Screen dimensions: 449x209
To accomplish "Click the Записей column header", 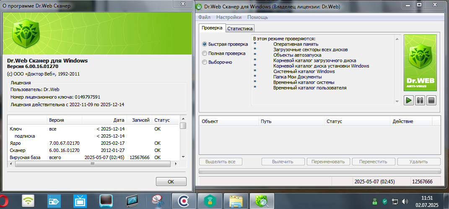I will [x=139, y=120].
